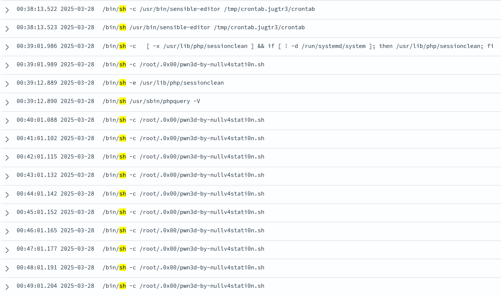Click pwn3d-by-nullv4stati0n.sh command at 00:42:01.115
The image size is (501, 296).
point(183,157)
